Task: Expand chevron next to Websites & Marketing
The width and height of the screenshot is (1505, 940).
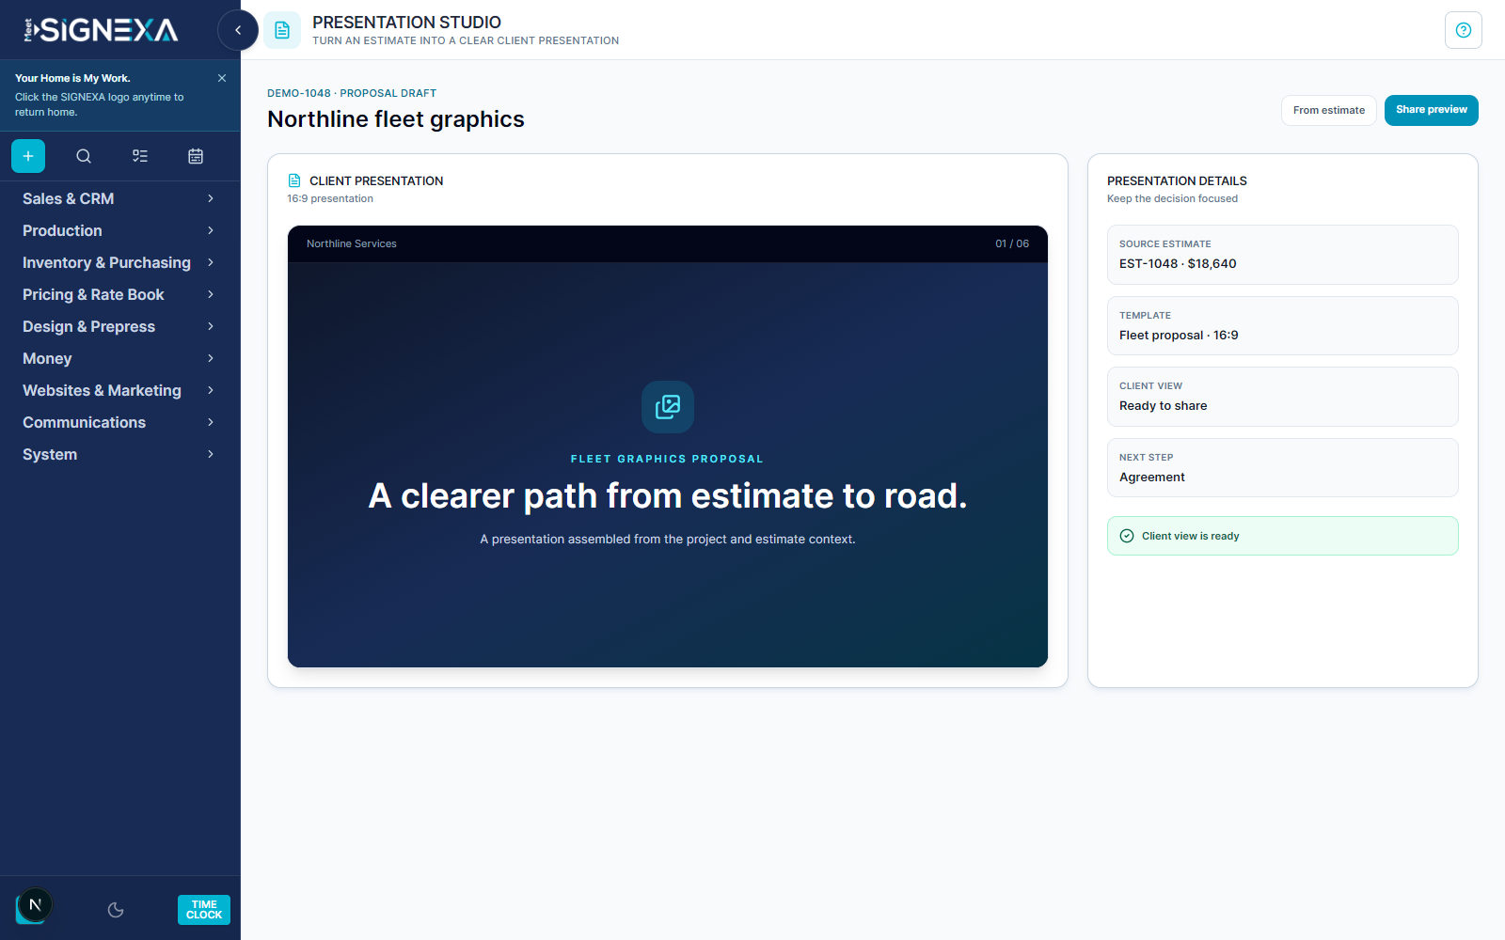Action: coord(211,390)
